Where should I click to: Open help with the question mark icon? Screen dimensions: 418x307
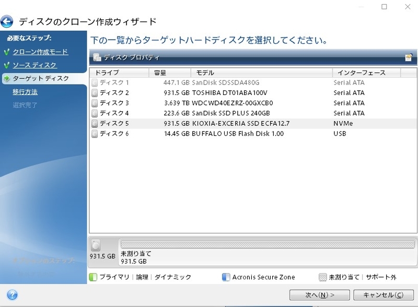click(12, 295)
